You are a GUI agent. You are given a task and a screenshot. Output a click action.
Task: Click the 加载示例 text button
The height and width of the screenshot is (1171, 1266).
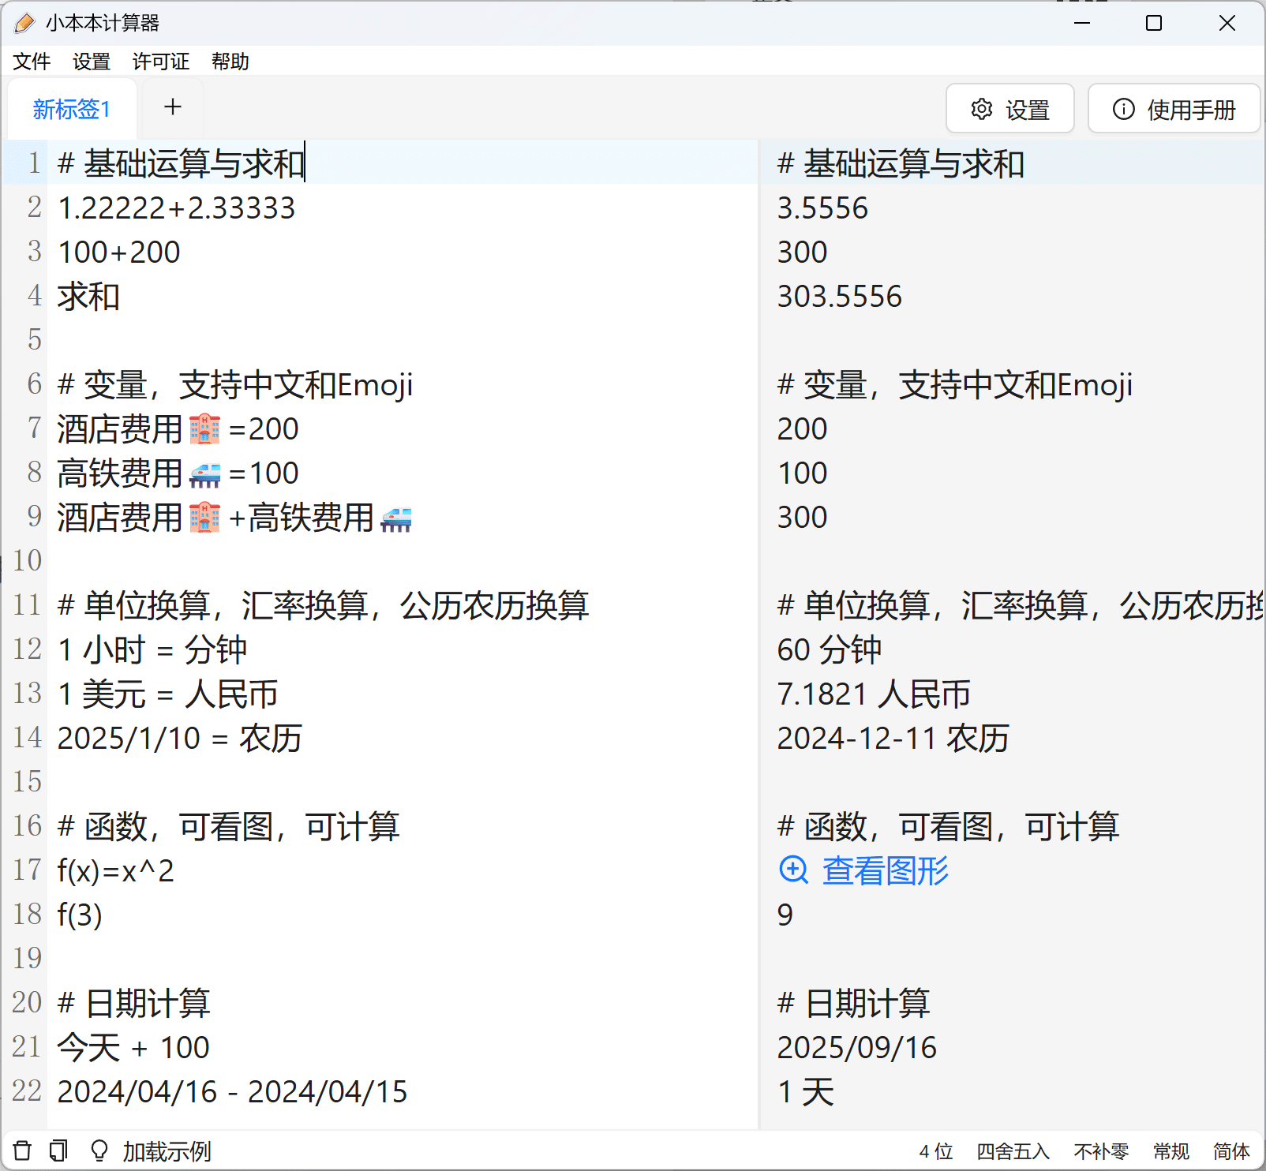pyautogui.click(x=167, y=1151)
